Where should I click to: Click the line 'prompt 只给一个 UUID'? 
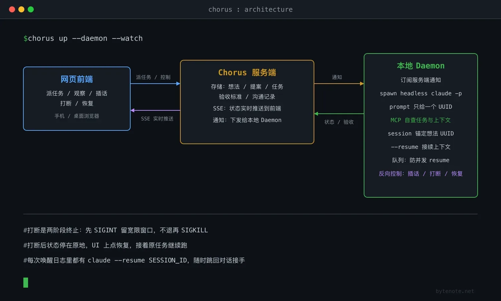click(421, 107)
